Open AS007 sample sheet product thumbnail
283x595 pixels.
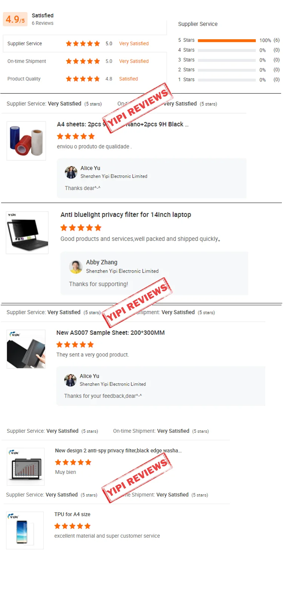coord(26,349)
